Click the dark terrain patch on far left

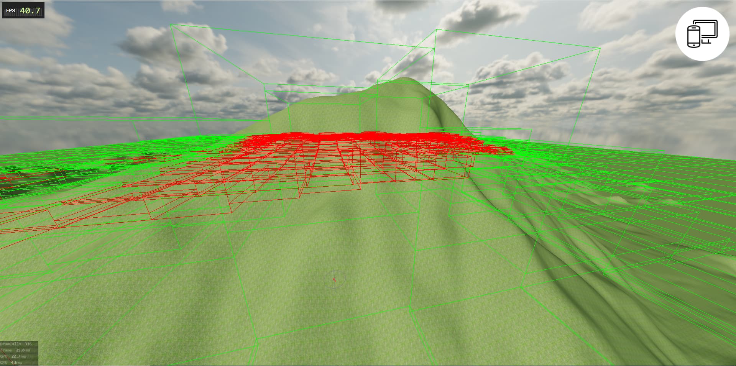[23, 180]
